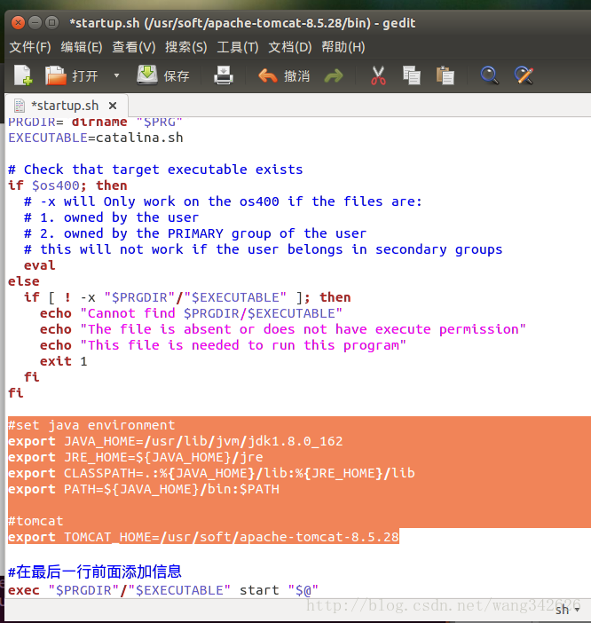Image resolution: width=591 pixels, height=623 pixels.
Task: Click 'export JAVA_HOME=/usr/lib/jvm/jdk1.8.0_162' line
Action: click(x=175, y=441)
